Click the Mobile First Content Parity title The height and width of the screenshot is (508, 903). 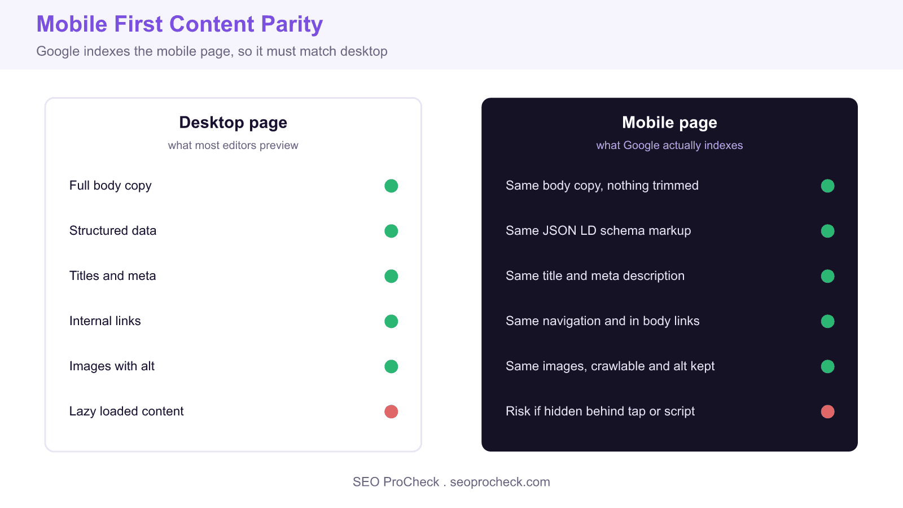pyautogui.click(x=179, y=24)
